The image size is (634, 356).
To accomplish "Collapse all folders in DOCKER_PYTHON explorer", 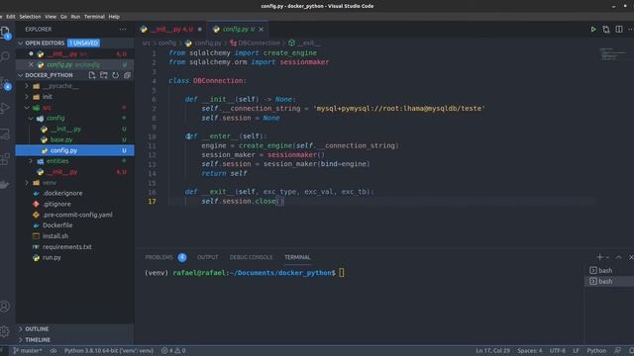I will click(127, 75).
